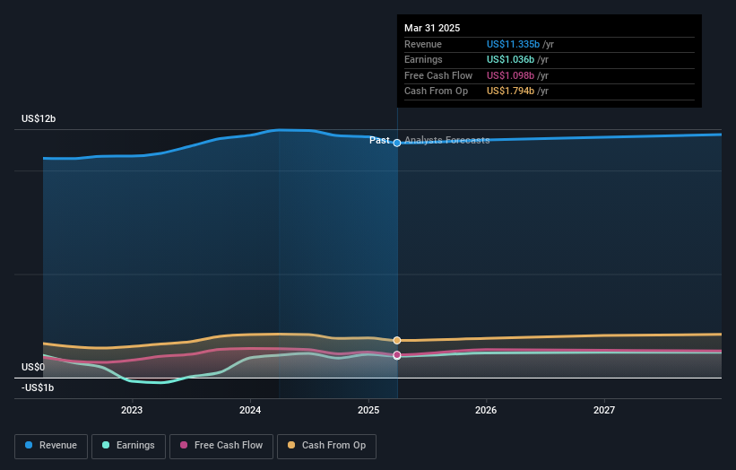Click the blue Revenue legend dot

(x=29, y=445)
